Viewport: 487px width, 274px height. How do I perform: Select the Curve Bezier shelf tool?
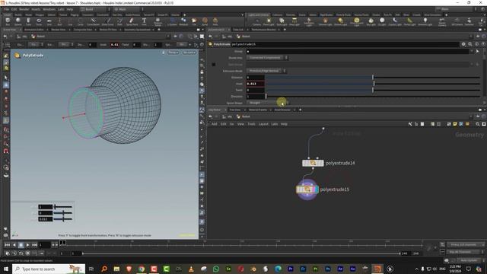click(x=93, y=21)
